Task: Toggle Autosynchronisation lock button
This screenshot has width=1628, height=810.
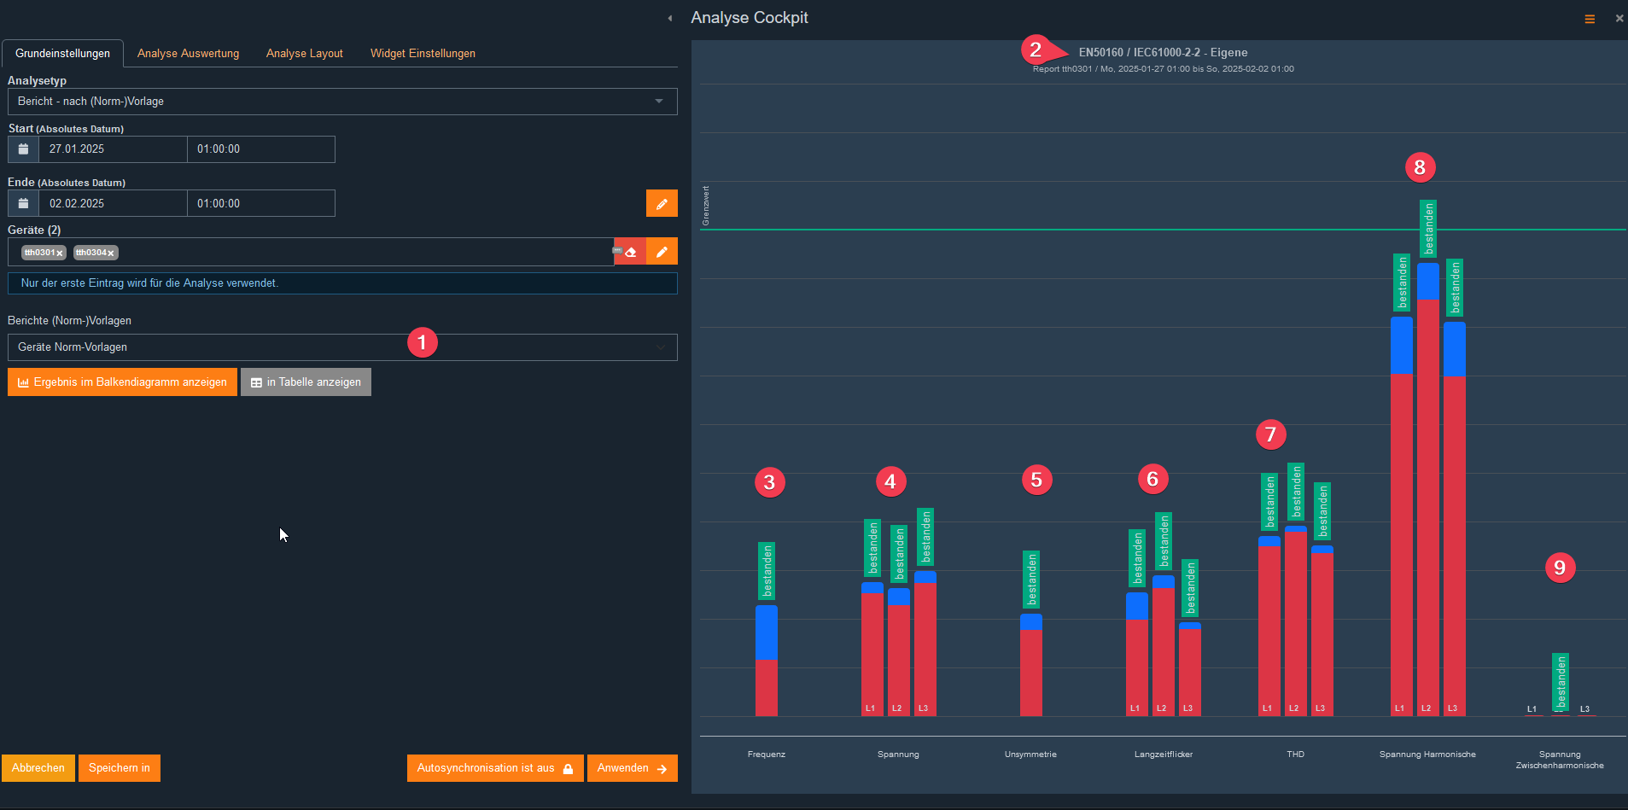Action: click(x=495, y=768)
